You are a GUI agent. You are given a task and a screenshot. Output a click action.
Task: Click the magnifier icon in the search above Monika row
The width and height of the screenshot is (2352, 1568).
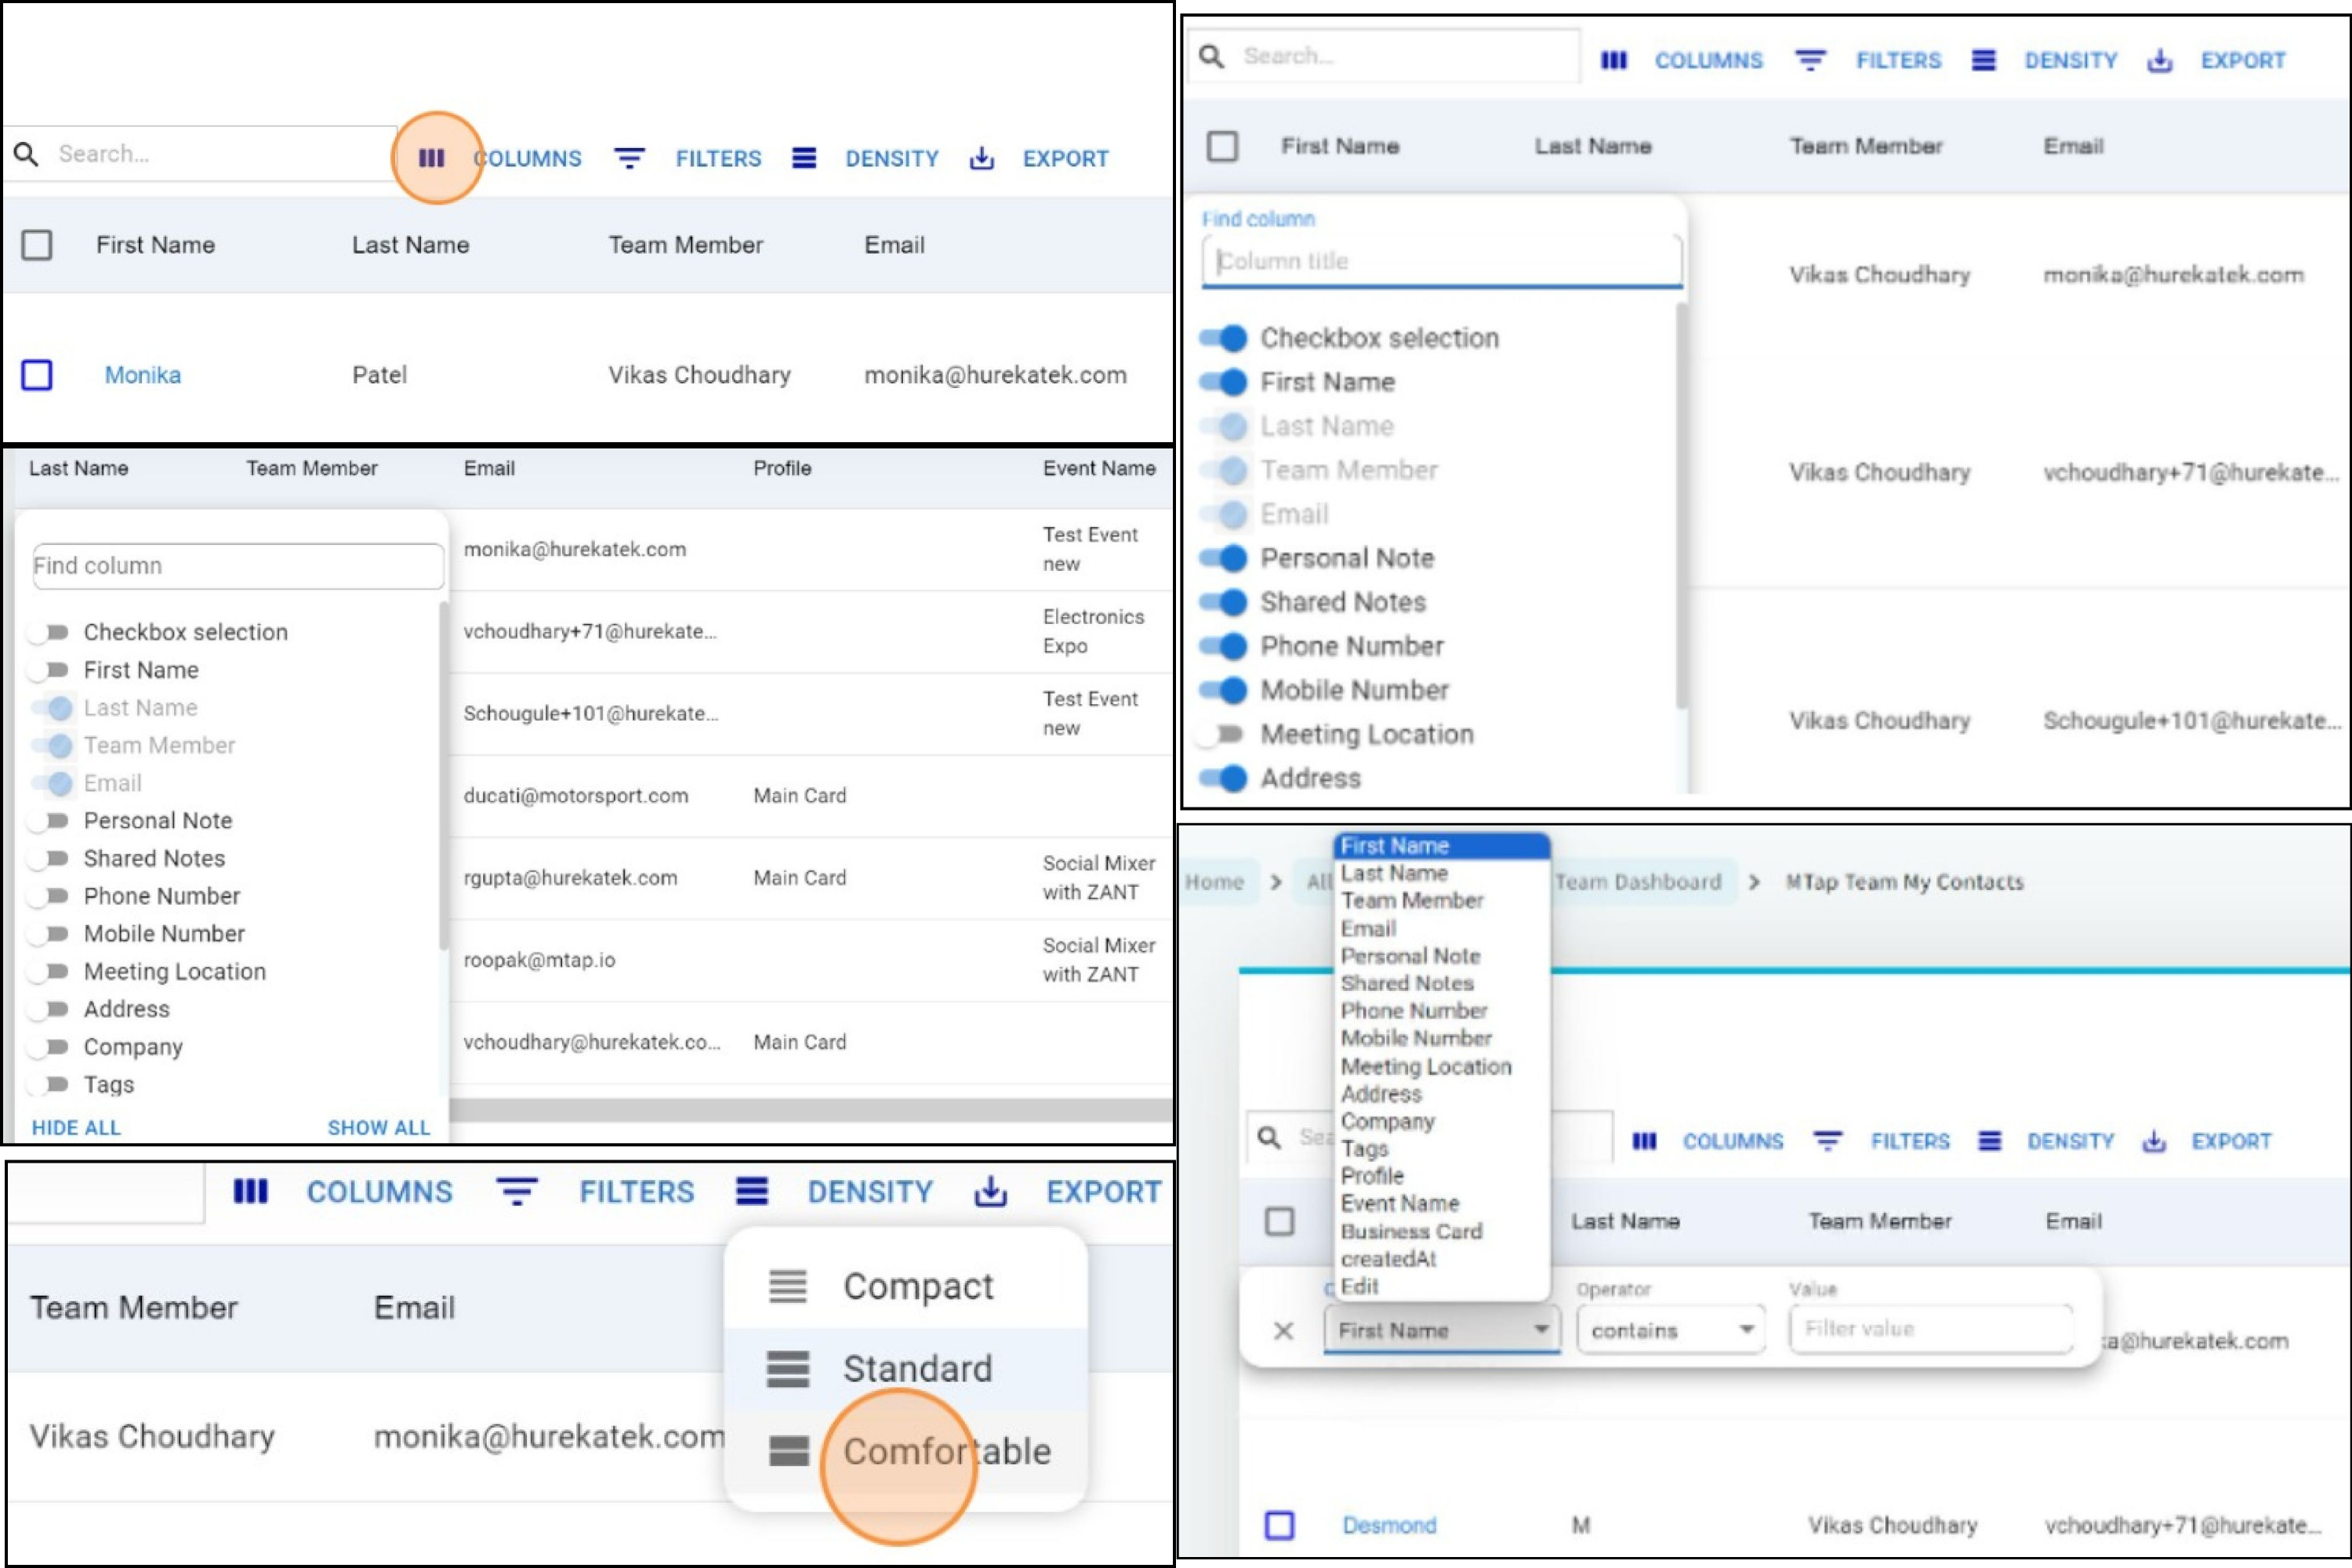coord(26,154)
